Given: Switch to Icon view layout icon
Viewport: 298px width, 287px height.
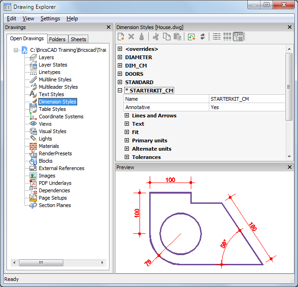Looking at the screenshot, I should (227, 37).
